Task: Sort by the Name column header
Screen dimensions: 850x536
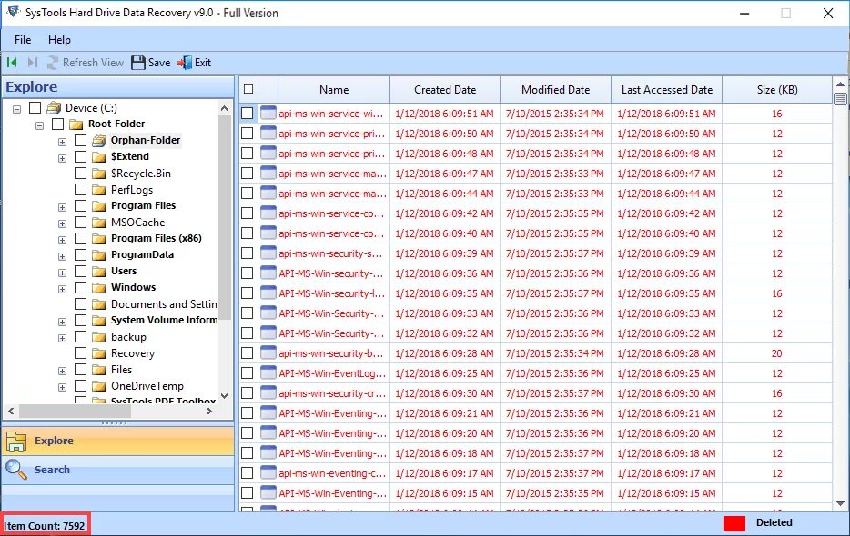Action: [333, 89]
